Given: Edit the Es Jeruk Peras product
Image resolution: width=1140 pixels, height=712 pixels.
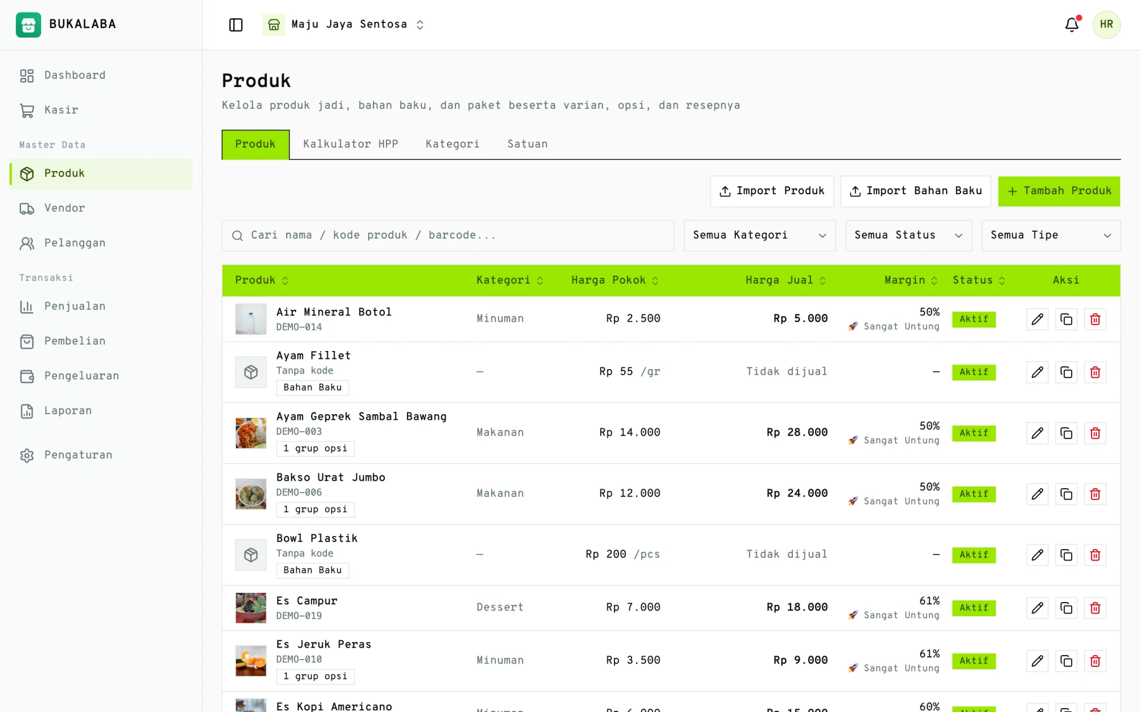Looking at the screenshot, I should pos(1037,661).
